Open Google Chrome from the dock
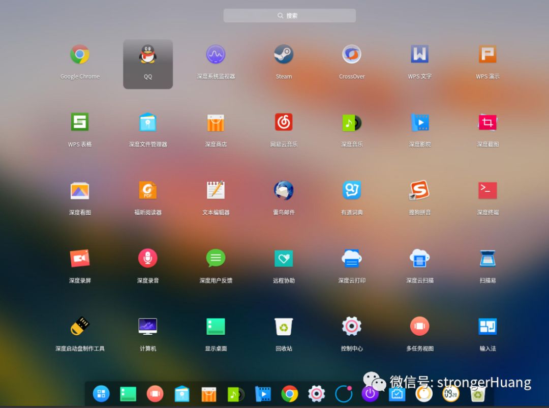Image resolution: width=549 pixels, height=408 pixels. [x=290, y=394]
